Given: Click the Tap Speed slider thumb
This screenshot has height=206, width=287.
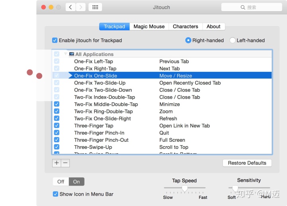Looking at the screenshot, I should tap(185, 188).
